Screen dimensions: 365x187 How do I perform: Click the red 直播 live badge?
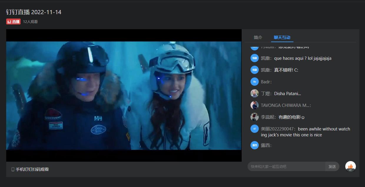14,21
